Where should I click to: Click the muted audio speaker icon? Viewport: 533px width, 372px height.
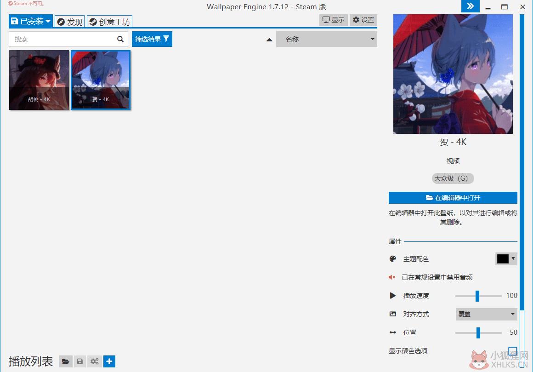392,277
